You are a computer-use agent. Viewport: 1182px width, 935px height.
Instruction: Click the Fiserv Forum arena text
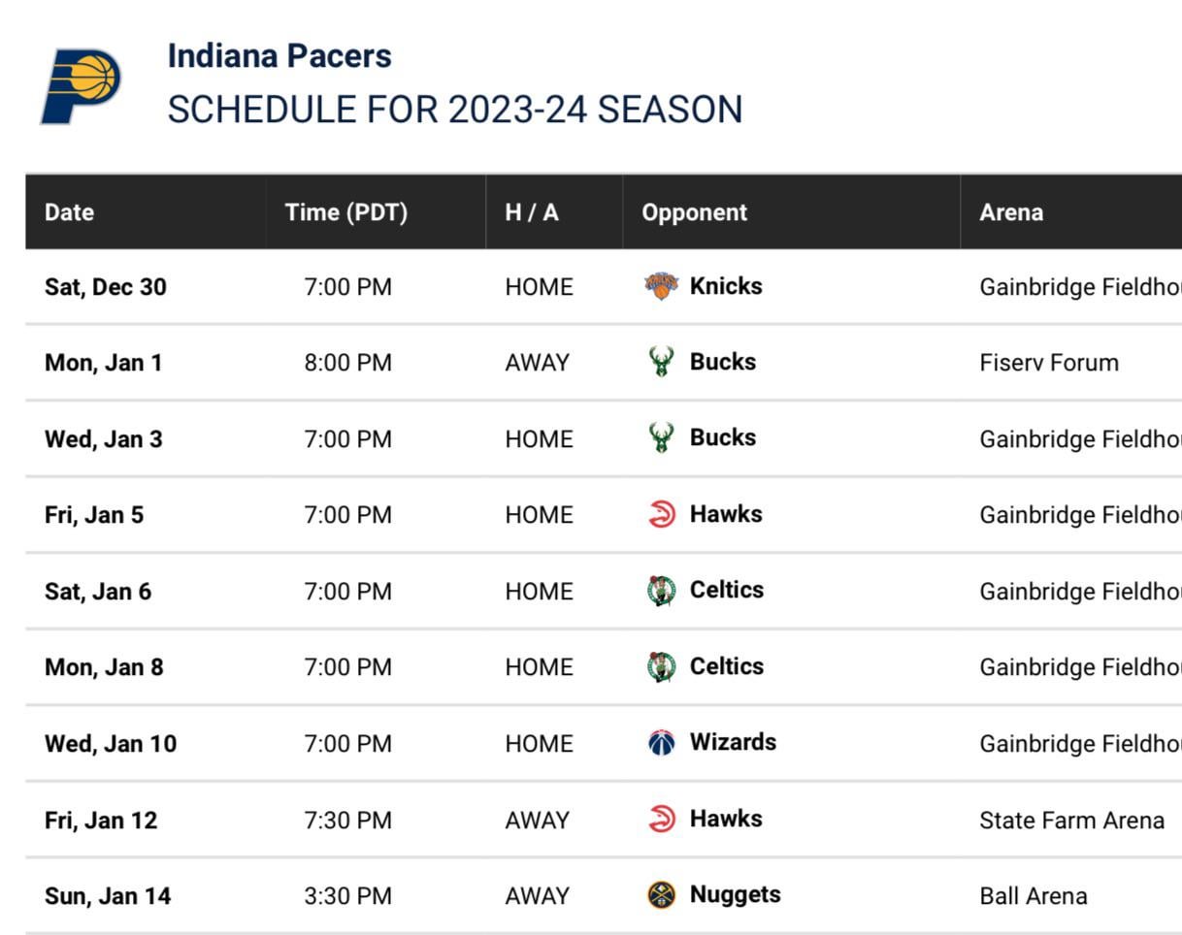[1048, 363]
